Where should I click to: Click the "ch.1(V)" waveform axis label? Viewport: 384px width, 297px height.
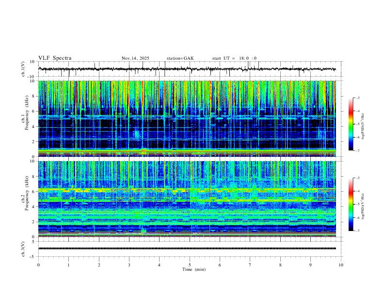click(x=23, y=69)
